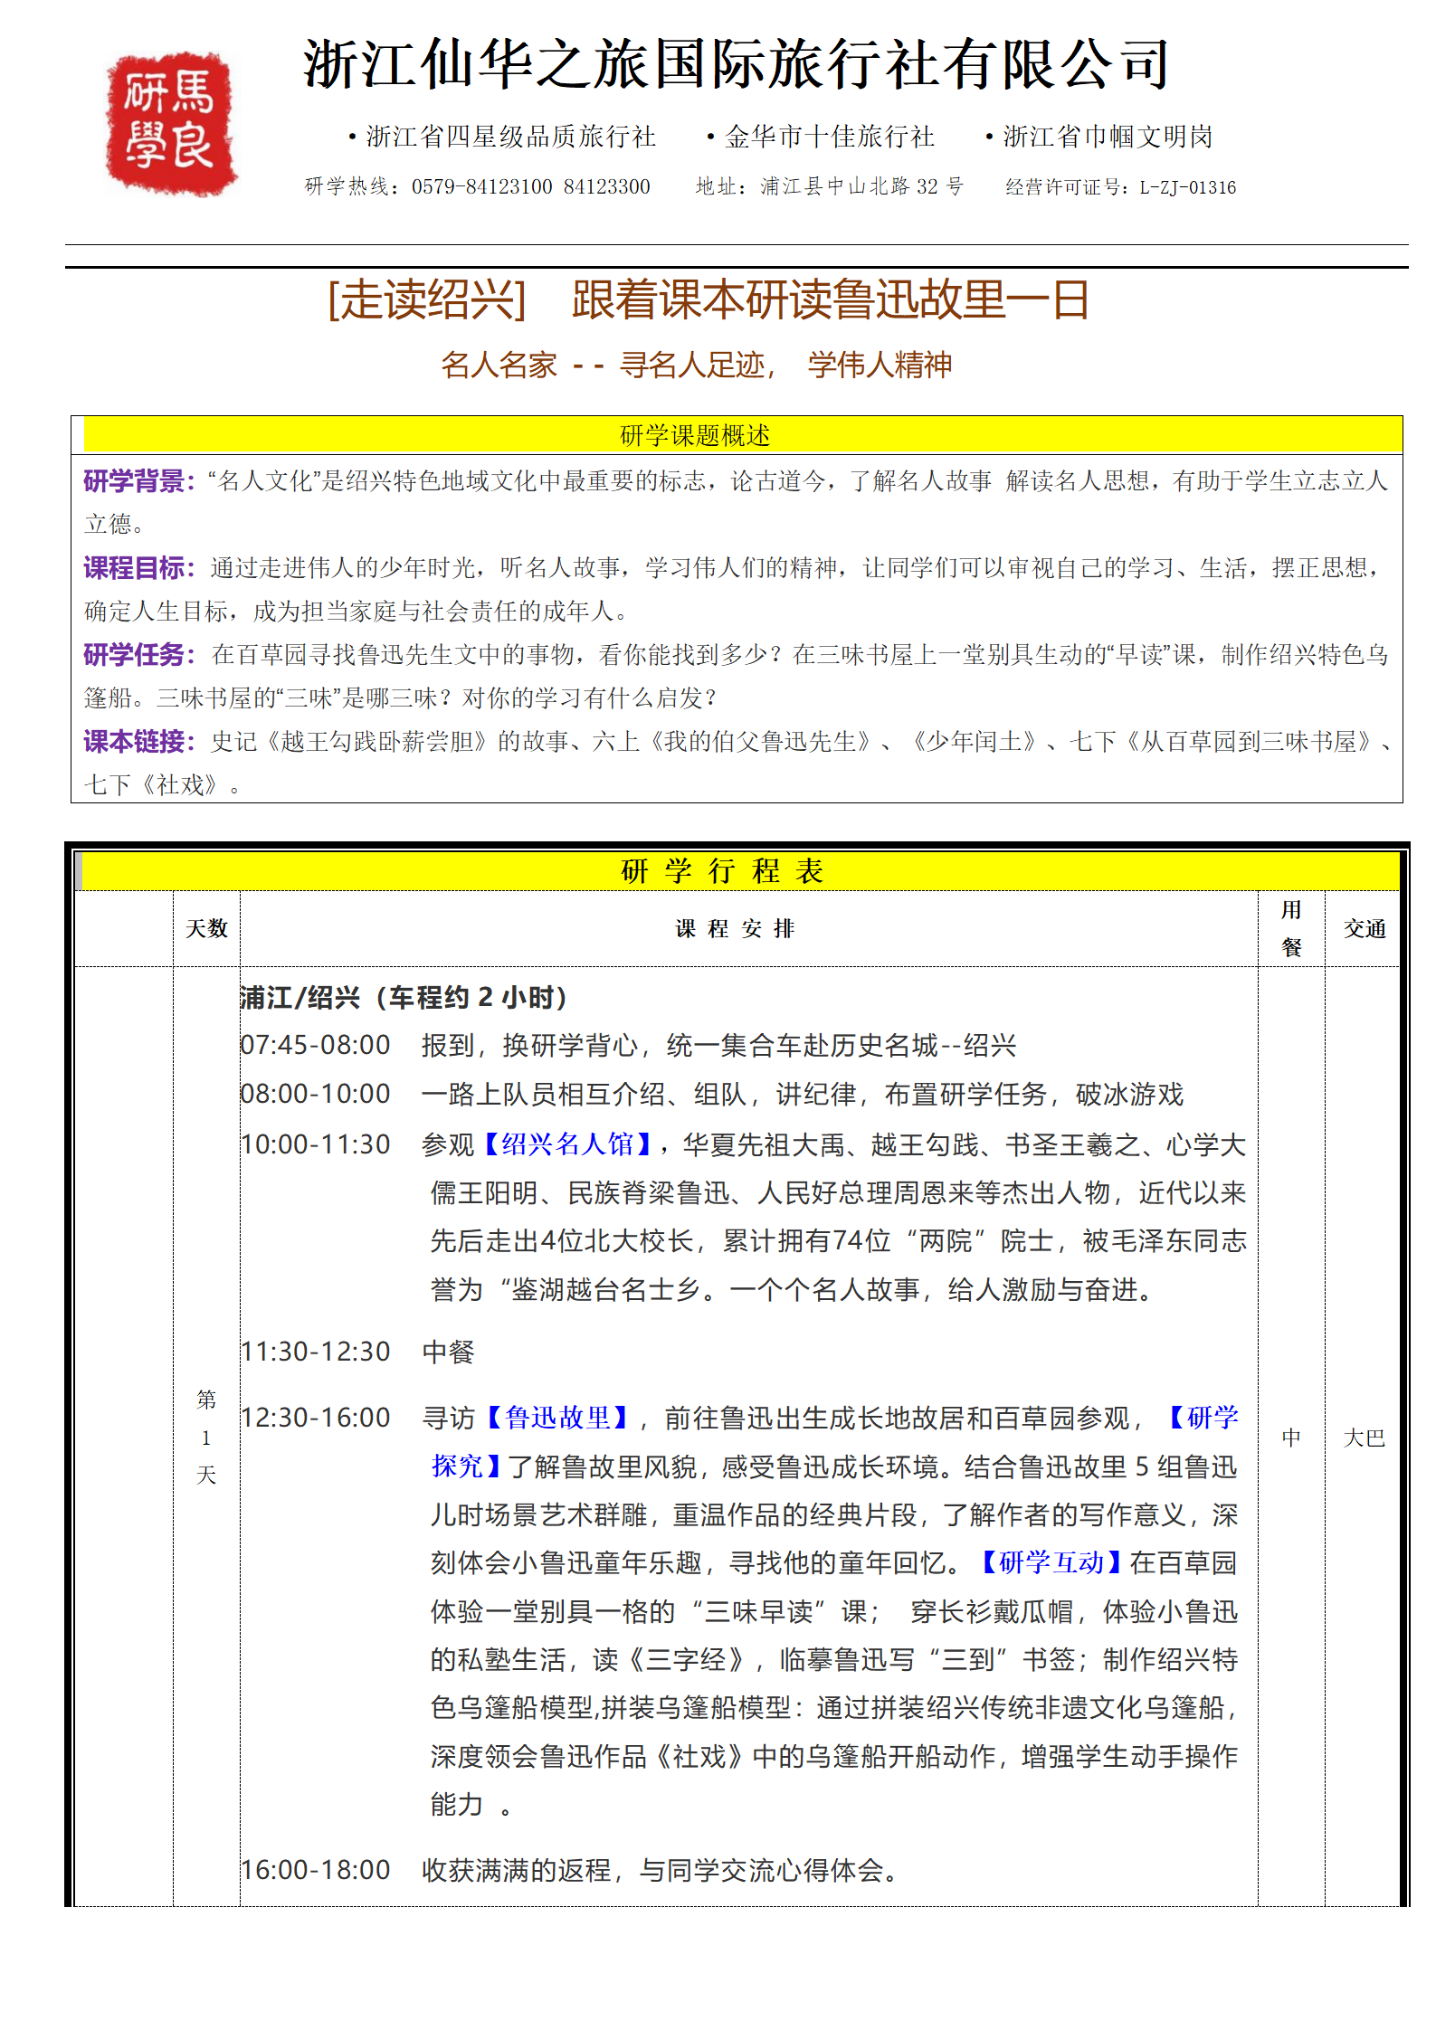Click column header 用餐

[x=1291, y=928]
